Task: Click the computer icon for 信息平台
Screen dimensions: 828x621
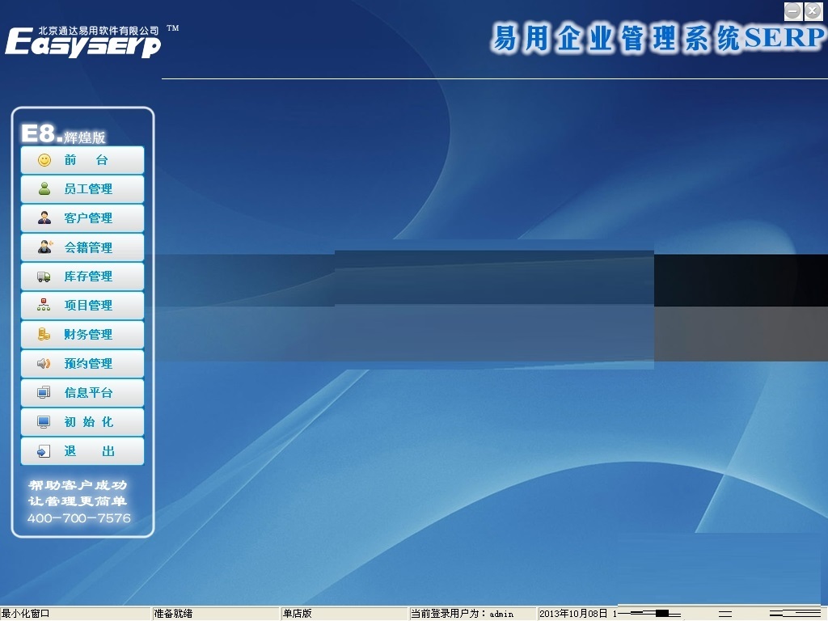Action: [x=44, y=392]
